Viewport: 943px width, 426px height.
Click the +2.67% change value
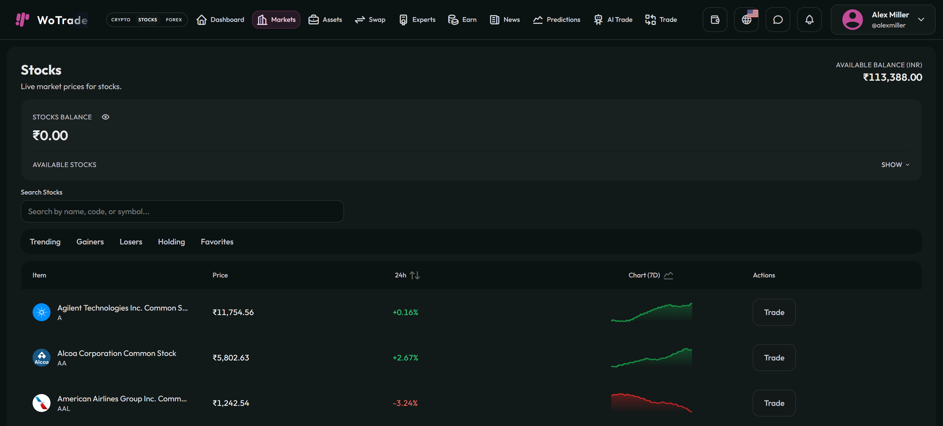coord(405,358)
